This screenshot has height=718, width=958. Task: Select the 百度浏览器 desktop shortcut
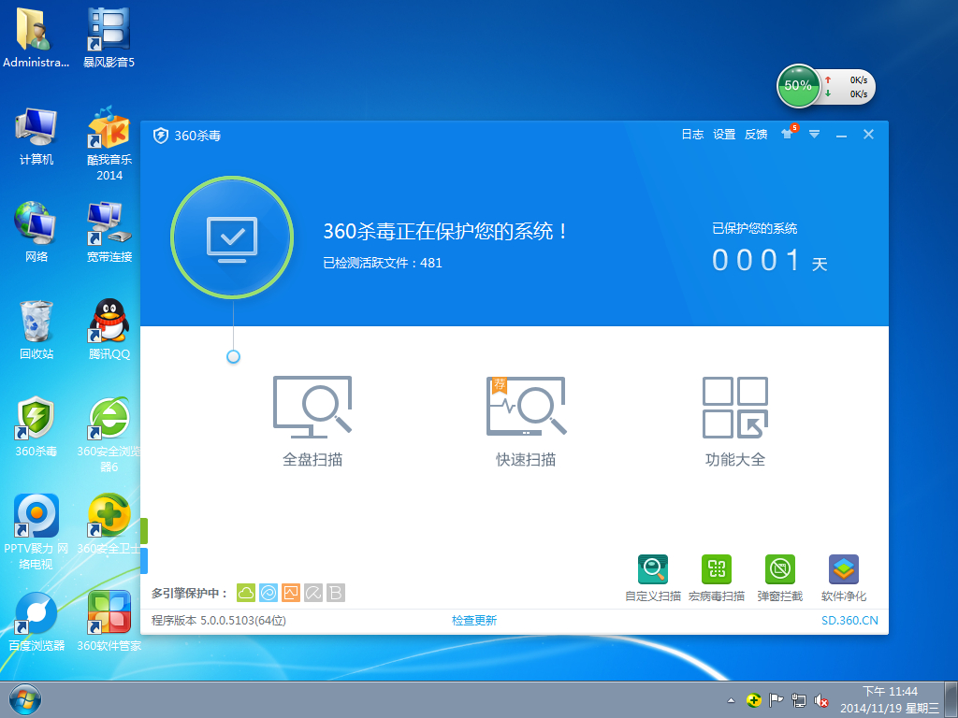coord(36,621)
